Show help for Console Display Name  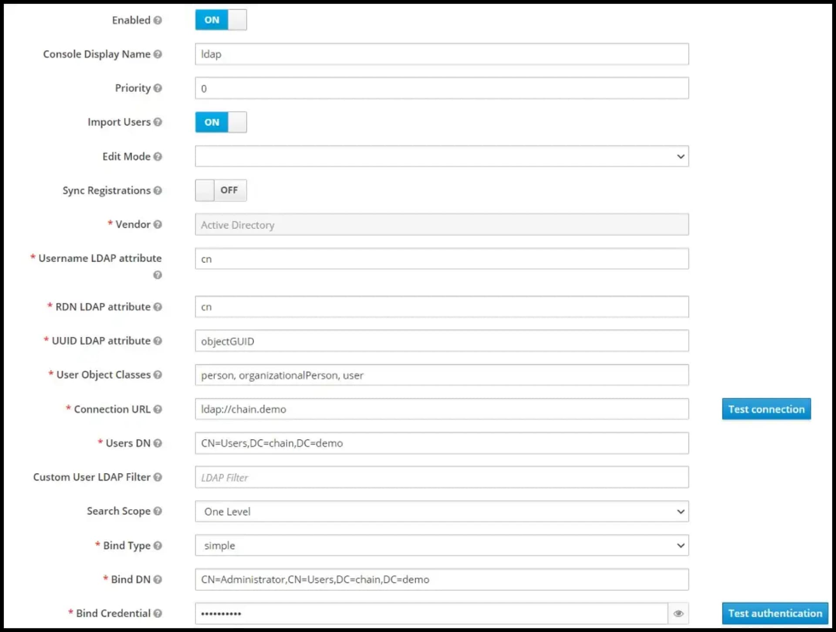(158, 54)
